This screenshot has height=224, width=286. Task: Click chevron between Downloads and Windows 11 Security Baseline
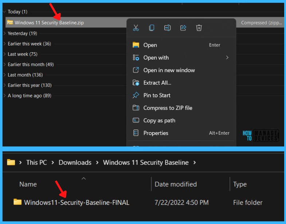97,162
